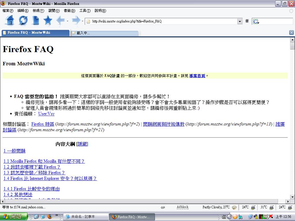The image size is (295, 221).
Task: Hide the contents via 隱藏 link
Action: point(82,144)
